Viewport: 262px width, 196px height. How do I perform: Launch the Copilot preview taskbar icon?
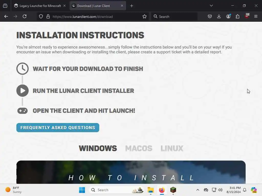(254, 190)
